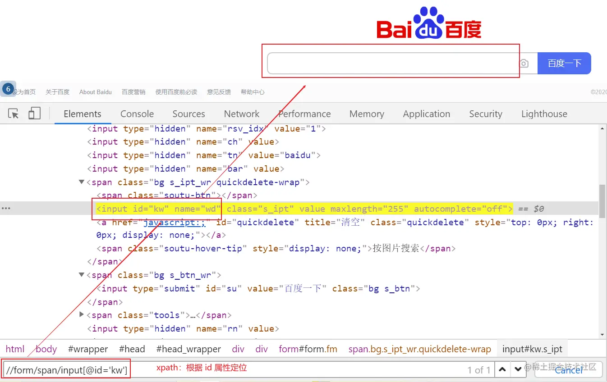The height and width of the screenshot is (382, 607).
Task: Open the 意见反馈 link
Action: click(x=219, y=92)
